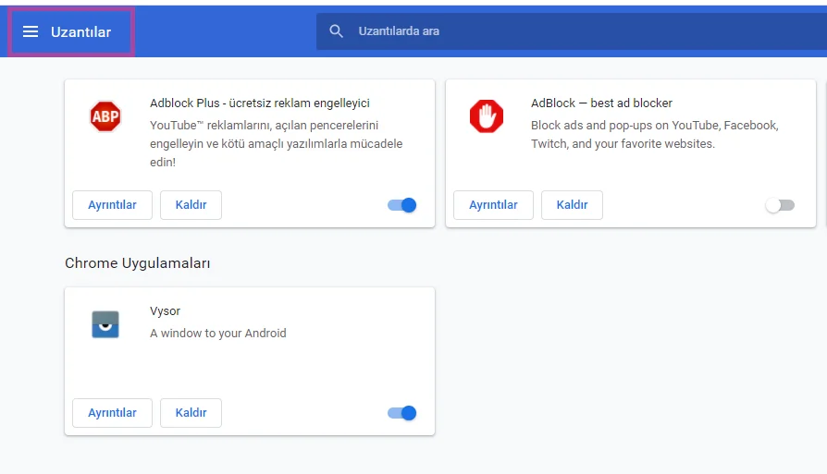Screen dimensions: 827x474
Task: Open the hamburger main menu
Action: tap(31, 31)
